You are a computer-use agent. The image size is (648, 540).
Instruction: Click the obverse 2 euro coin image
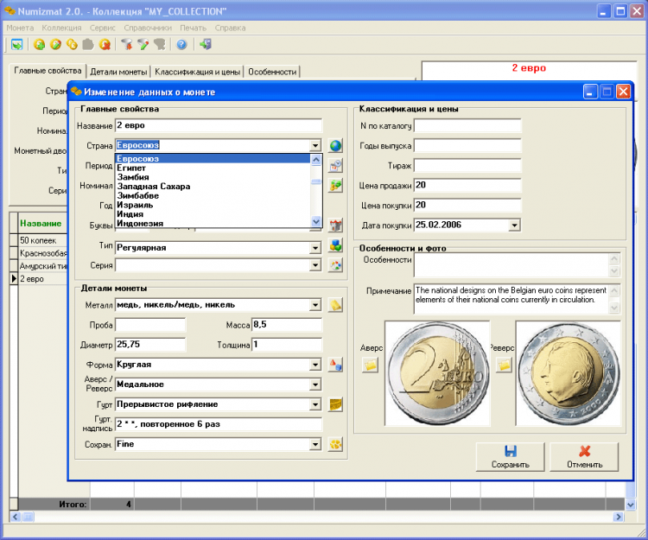[x=437, y=373]
